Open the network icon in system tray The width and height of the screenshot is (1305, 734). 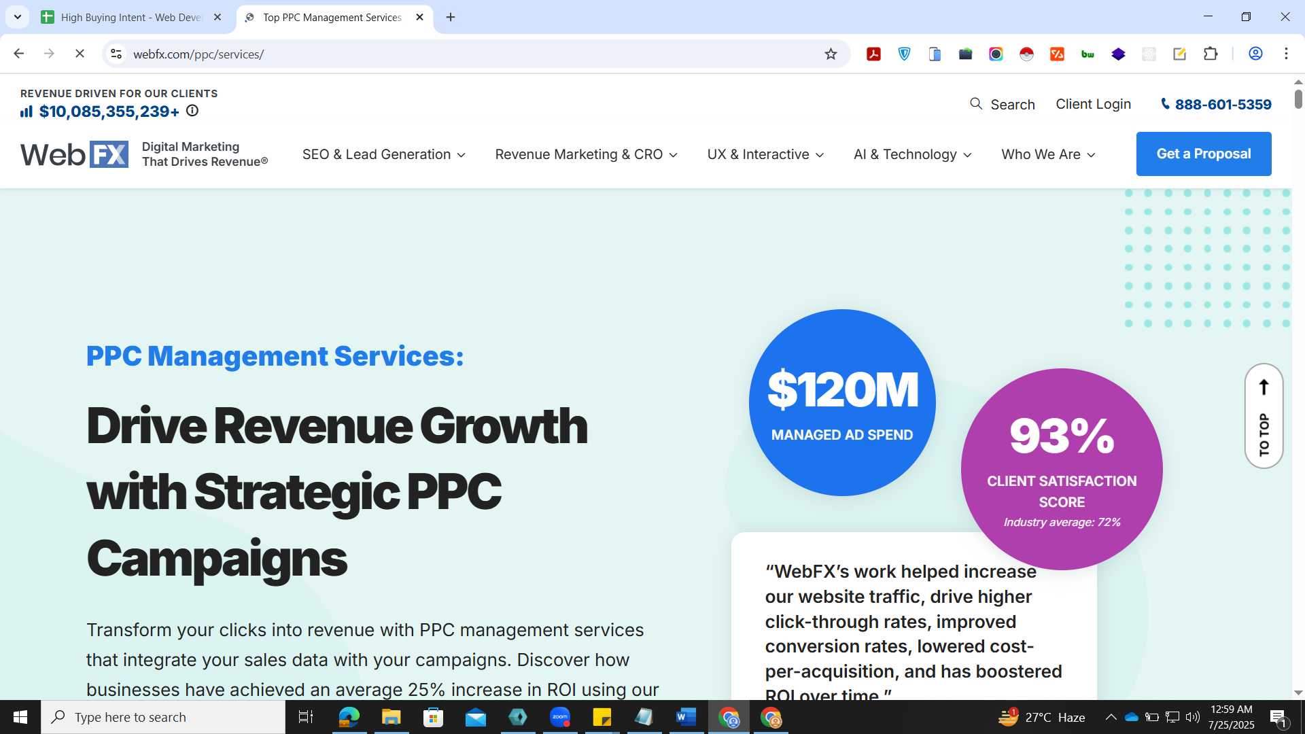coord(1172,717)
